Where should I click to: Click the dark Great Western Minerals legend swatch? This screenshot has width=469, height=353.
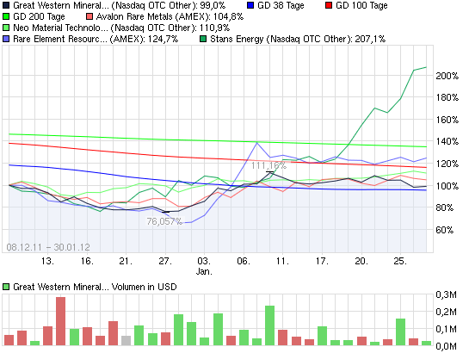tap(6, 5)
